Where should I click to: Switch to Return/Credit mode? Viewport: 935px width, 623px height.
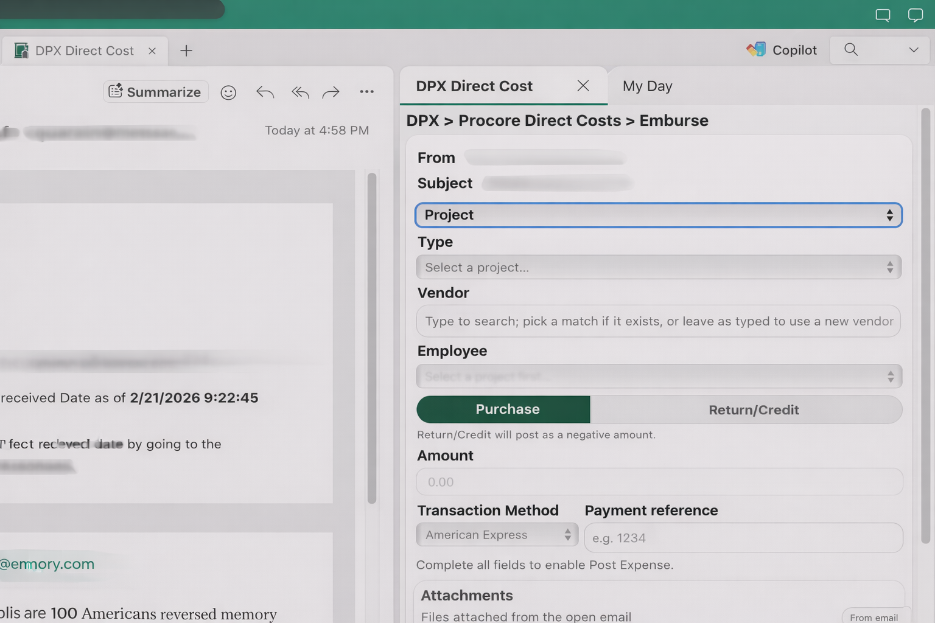tap(754, 409)
